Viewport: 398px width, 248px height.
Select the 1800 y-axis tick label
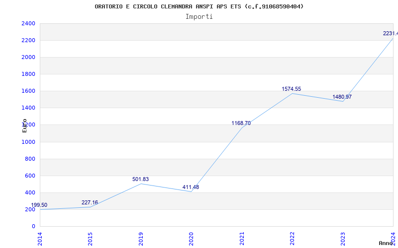pyautogui.click(x=28, y=74)
